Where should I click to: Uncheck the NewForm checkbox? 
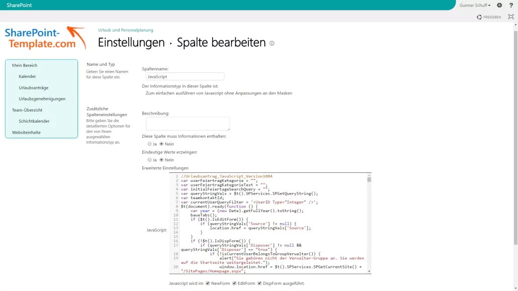(207, 283)
